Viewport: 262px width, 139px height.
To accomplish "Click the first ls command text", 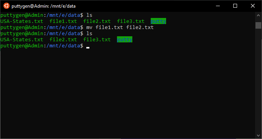I will [x=89, y=15].
